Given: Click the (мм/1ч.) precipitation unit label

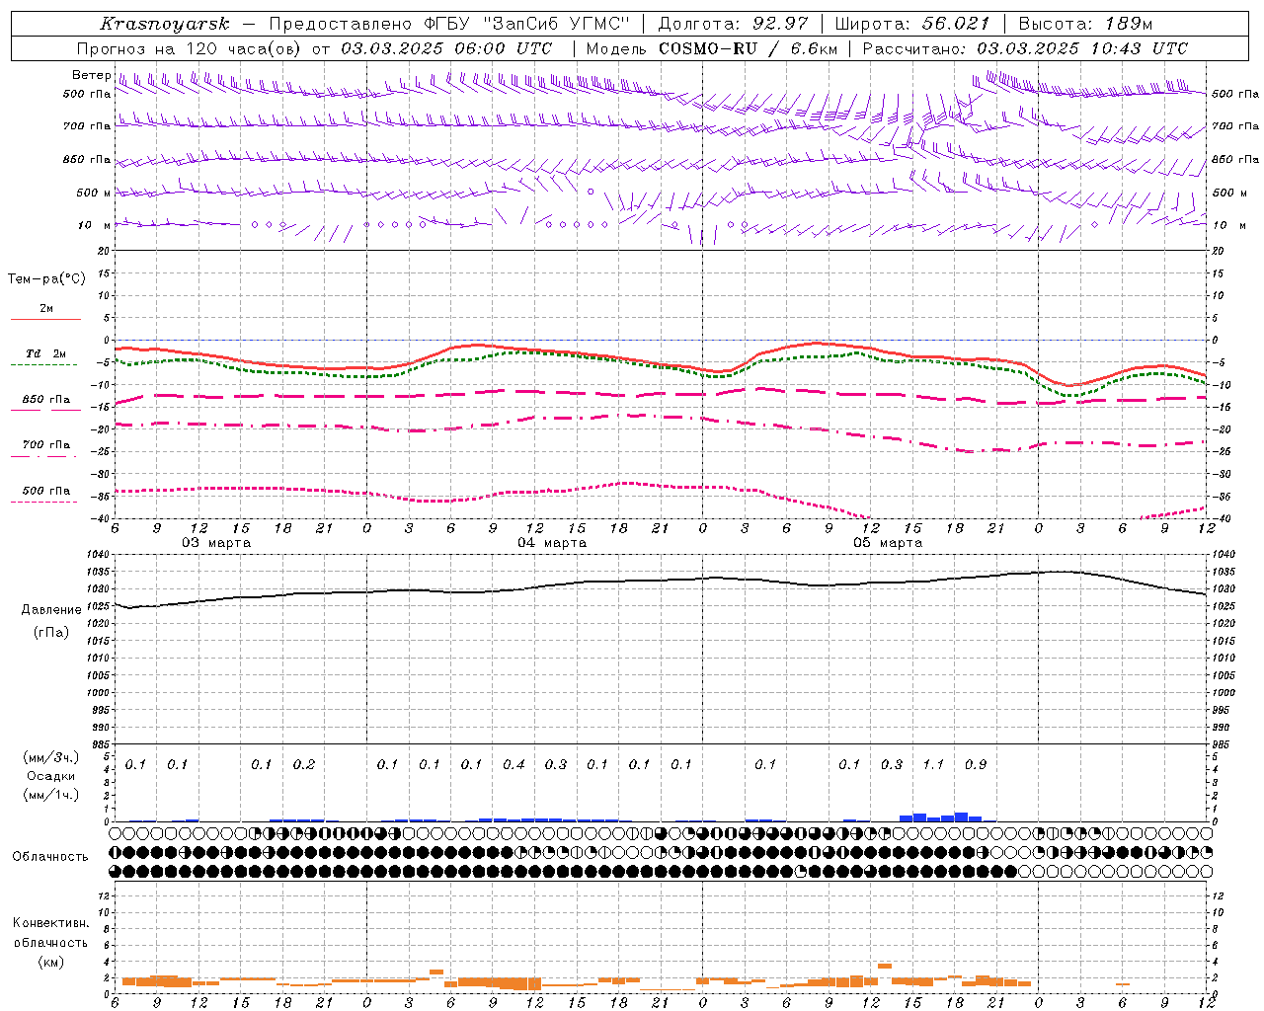Looking at the screenshot, I should point(51,795).
